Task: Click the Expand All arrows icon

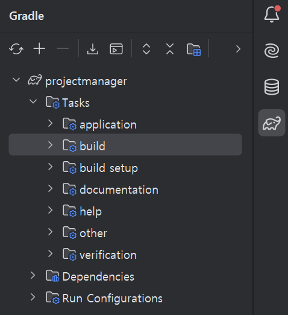Action: [146, 49]
